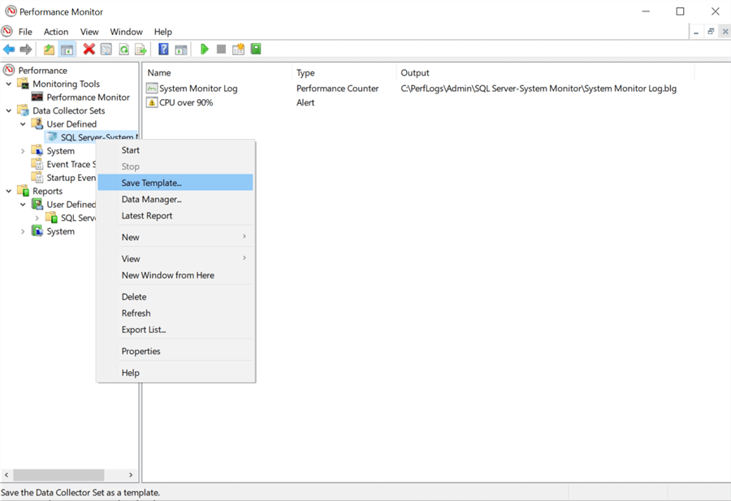Click the Export List toolbar icon
731x501 pixels.
[x=141, y=49]
